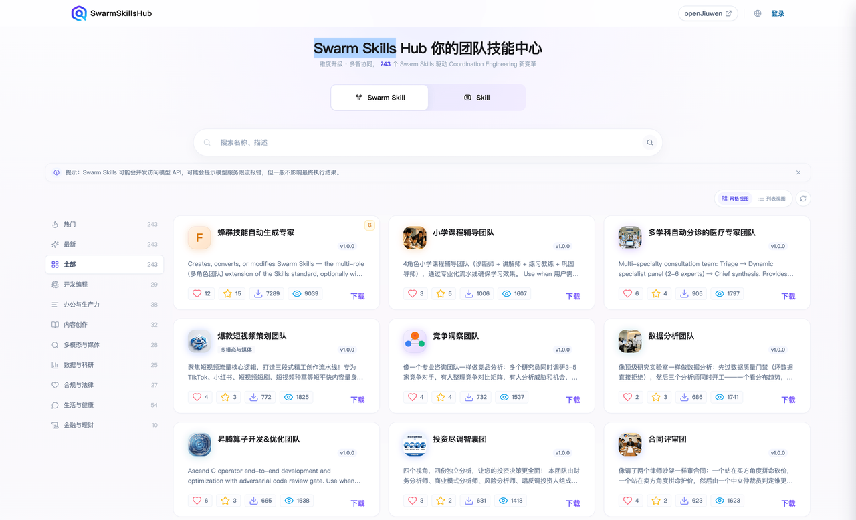Screen dimensions: 856x520
Task: Select the 全部 category
Action: pyautogui.click(x=104, y=265)
